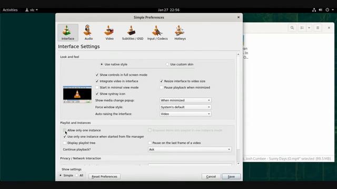
Task: Close the file manager window
Action: tap(329, 28)
